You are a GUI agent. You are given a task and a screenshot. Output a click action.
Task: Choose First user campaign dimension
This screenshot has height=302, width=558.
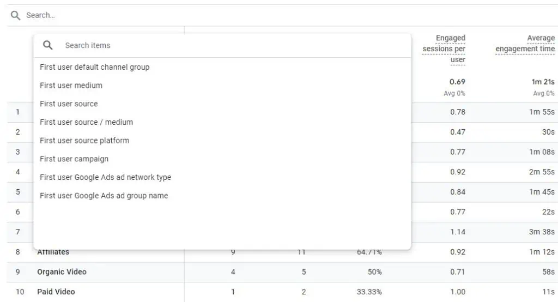(x=74, y=159)
